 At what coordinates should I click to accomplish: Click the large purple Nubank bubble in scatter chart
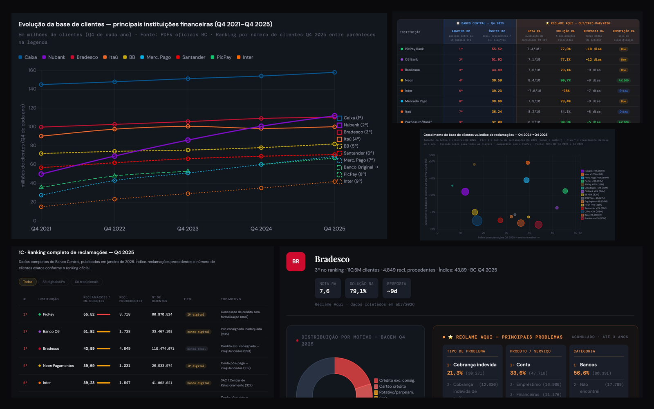coord(465,191)
